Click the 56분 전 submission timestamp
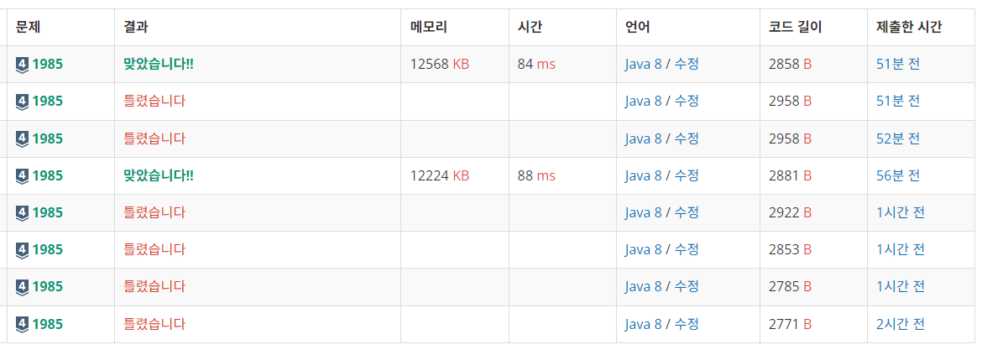 898,176
